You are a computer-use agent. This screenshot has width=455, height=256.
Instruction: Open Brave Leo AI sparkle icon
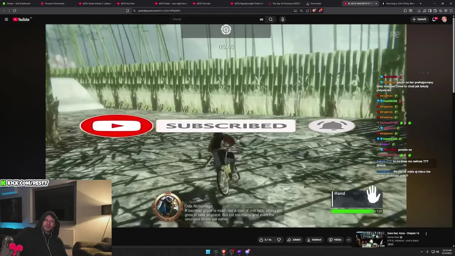[440, 11]
